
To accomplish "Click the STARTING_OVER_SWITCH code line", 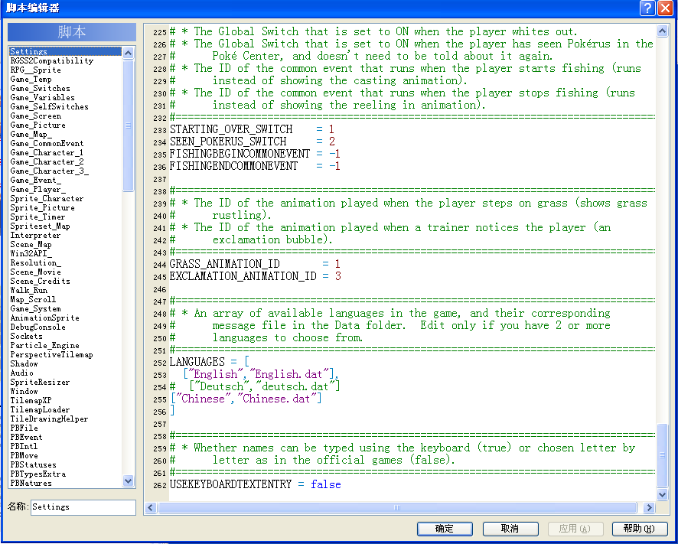I will tap(252, 129).
